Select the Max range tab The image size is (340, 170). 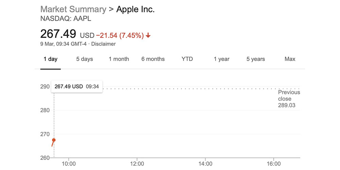click(290, 59)
